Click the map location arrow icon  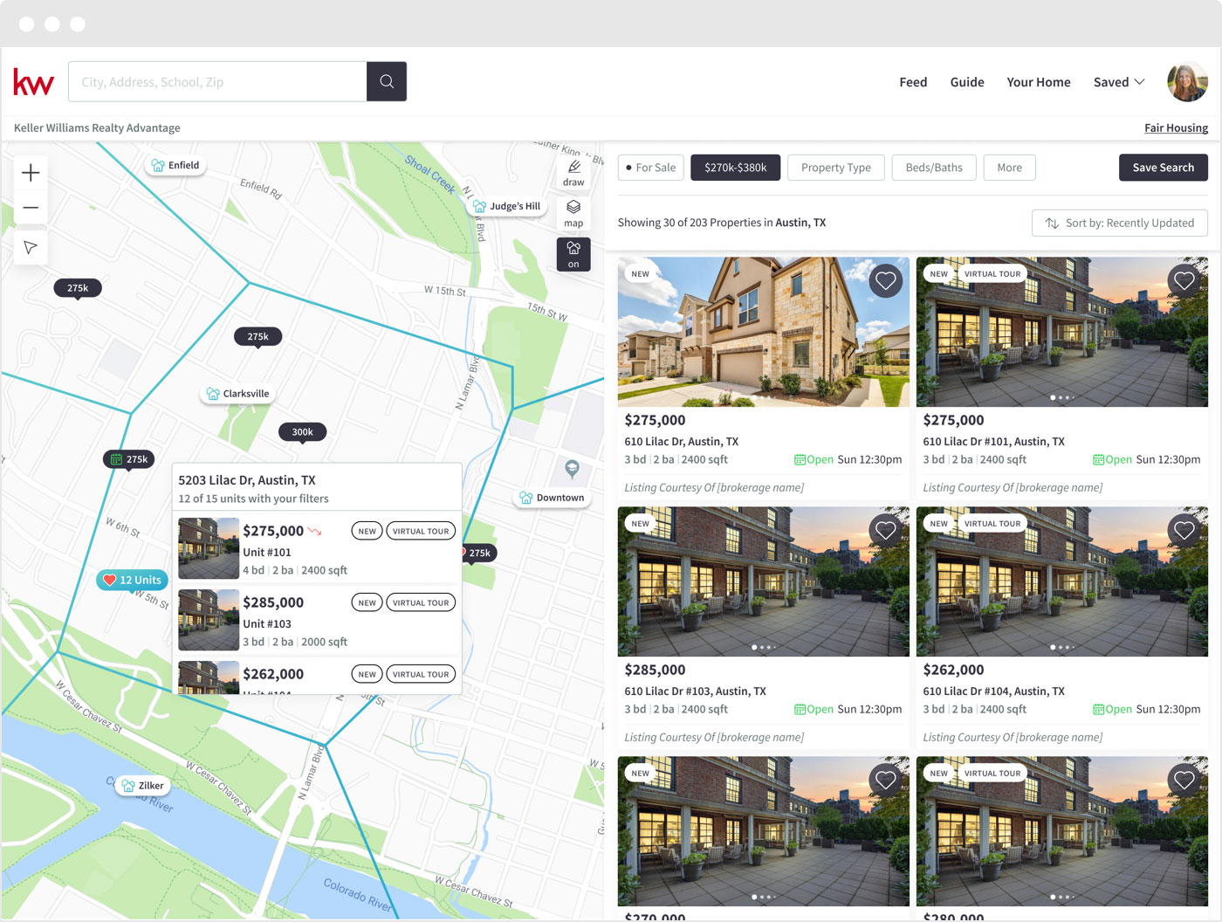[31, 248]
